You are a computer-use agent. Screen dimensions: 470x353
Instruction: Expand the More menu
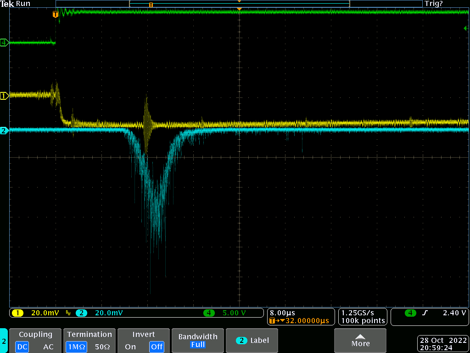pos(360,340)
